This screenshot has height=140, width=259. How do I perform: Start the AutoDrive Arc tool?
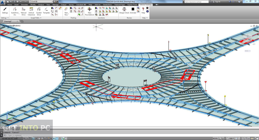pos(15,11)
